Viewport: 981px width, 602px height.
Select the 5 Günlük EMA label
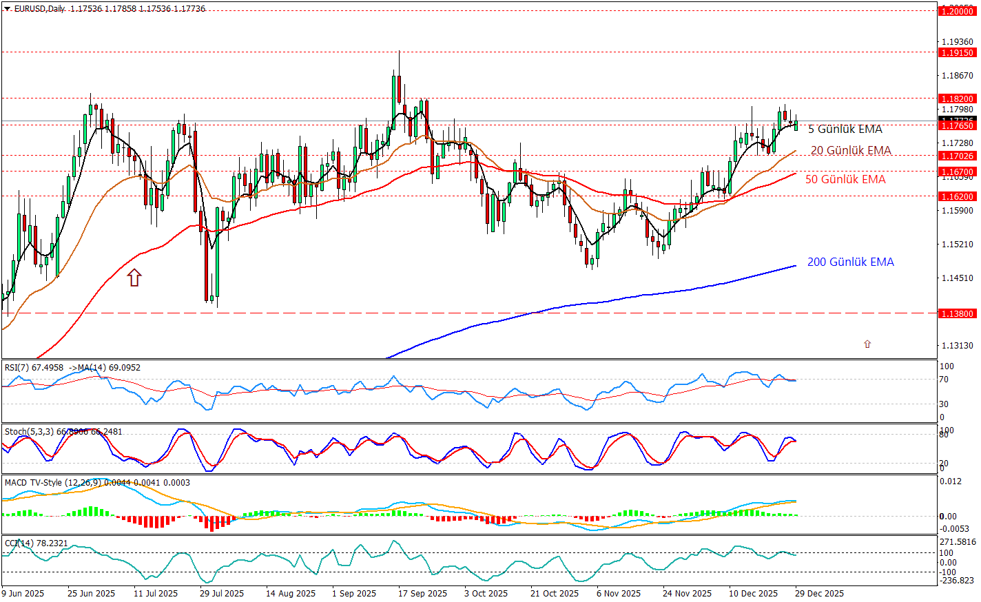[845, 129]
